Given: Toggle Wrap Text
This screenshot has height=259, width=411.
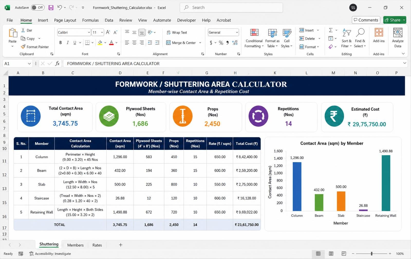Looking at the screenshot, I should point(177,32).
